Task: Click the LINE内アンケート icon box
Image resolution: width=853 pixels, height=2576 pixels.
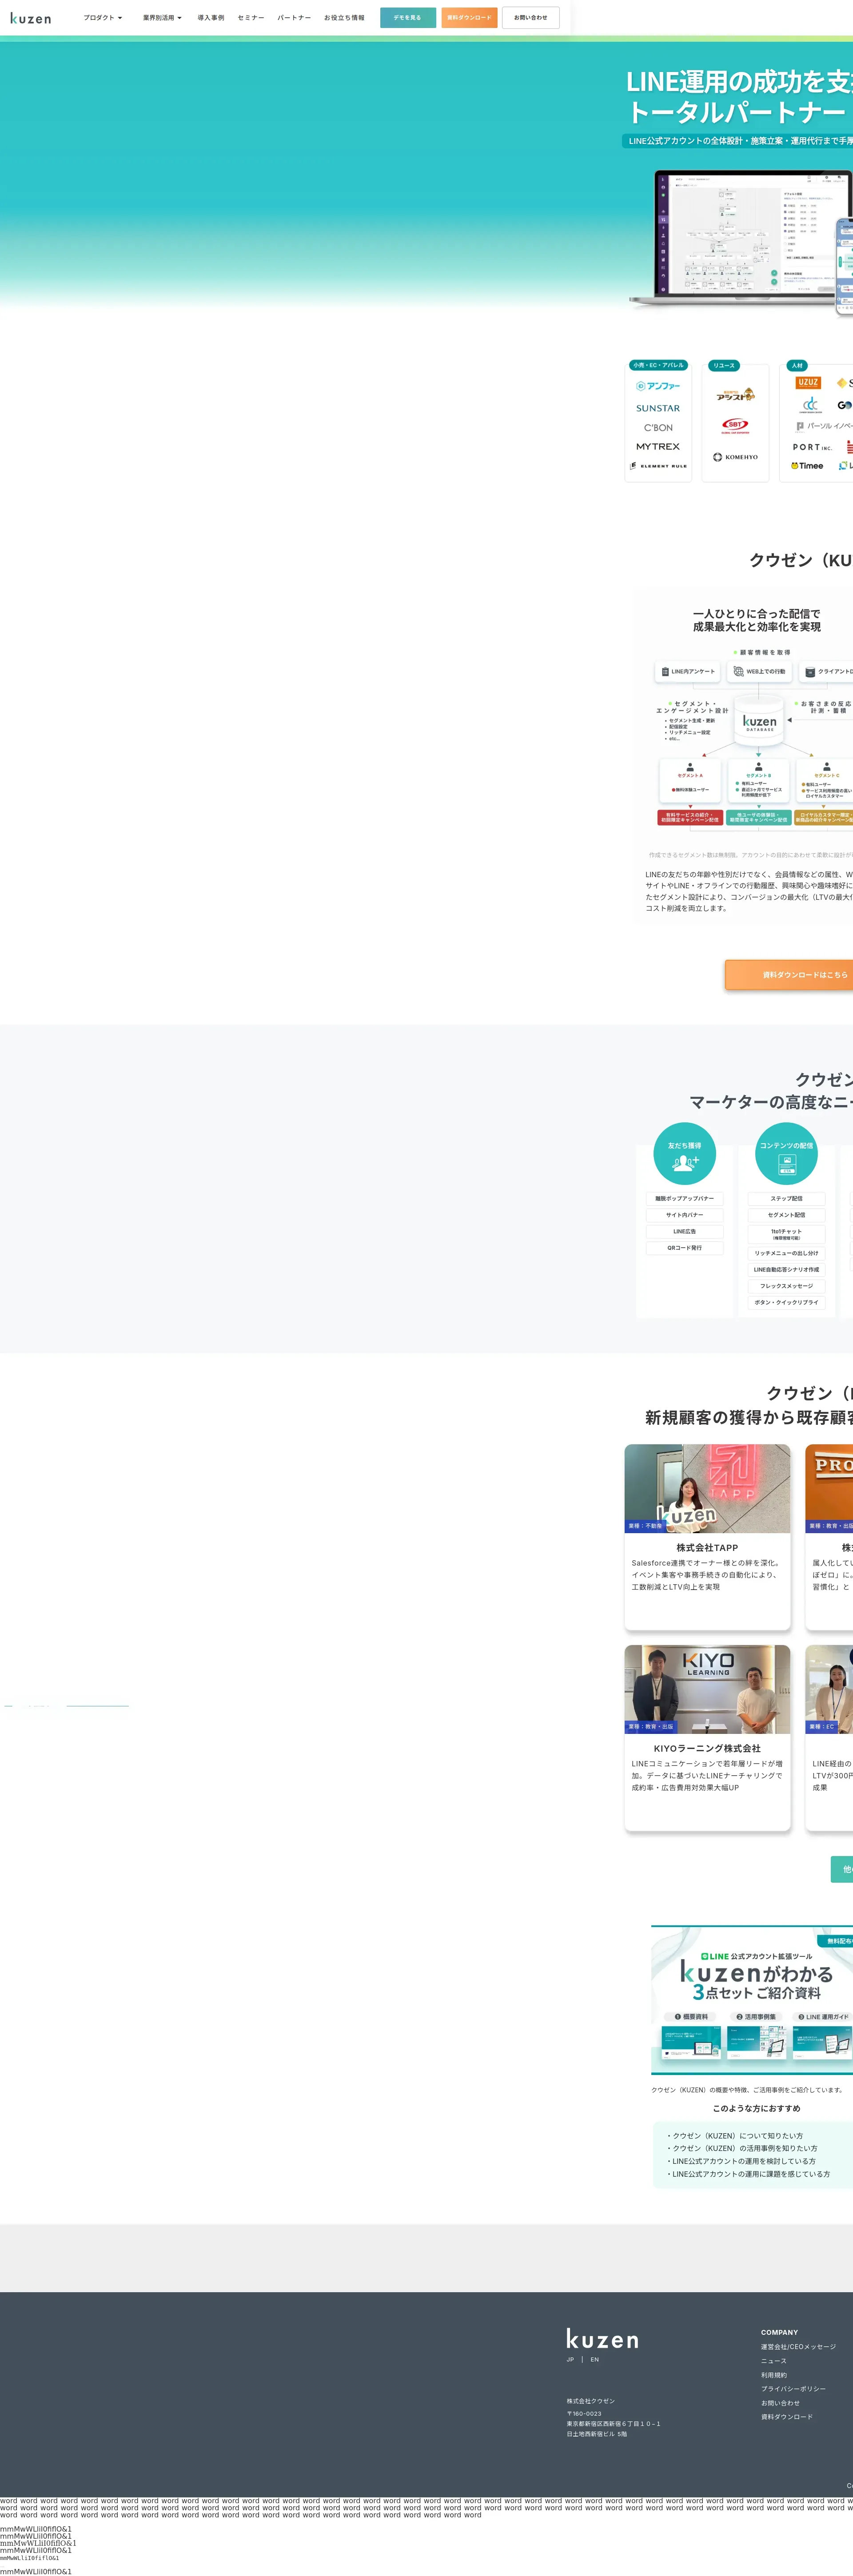Action: [688, 672]
